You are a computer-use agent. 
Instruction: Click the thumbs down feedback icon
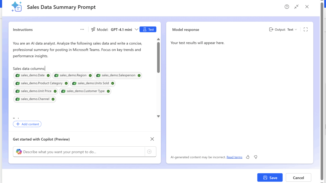click(x=255, y=157)
